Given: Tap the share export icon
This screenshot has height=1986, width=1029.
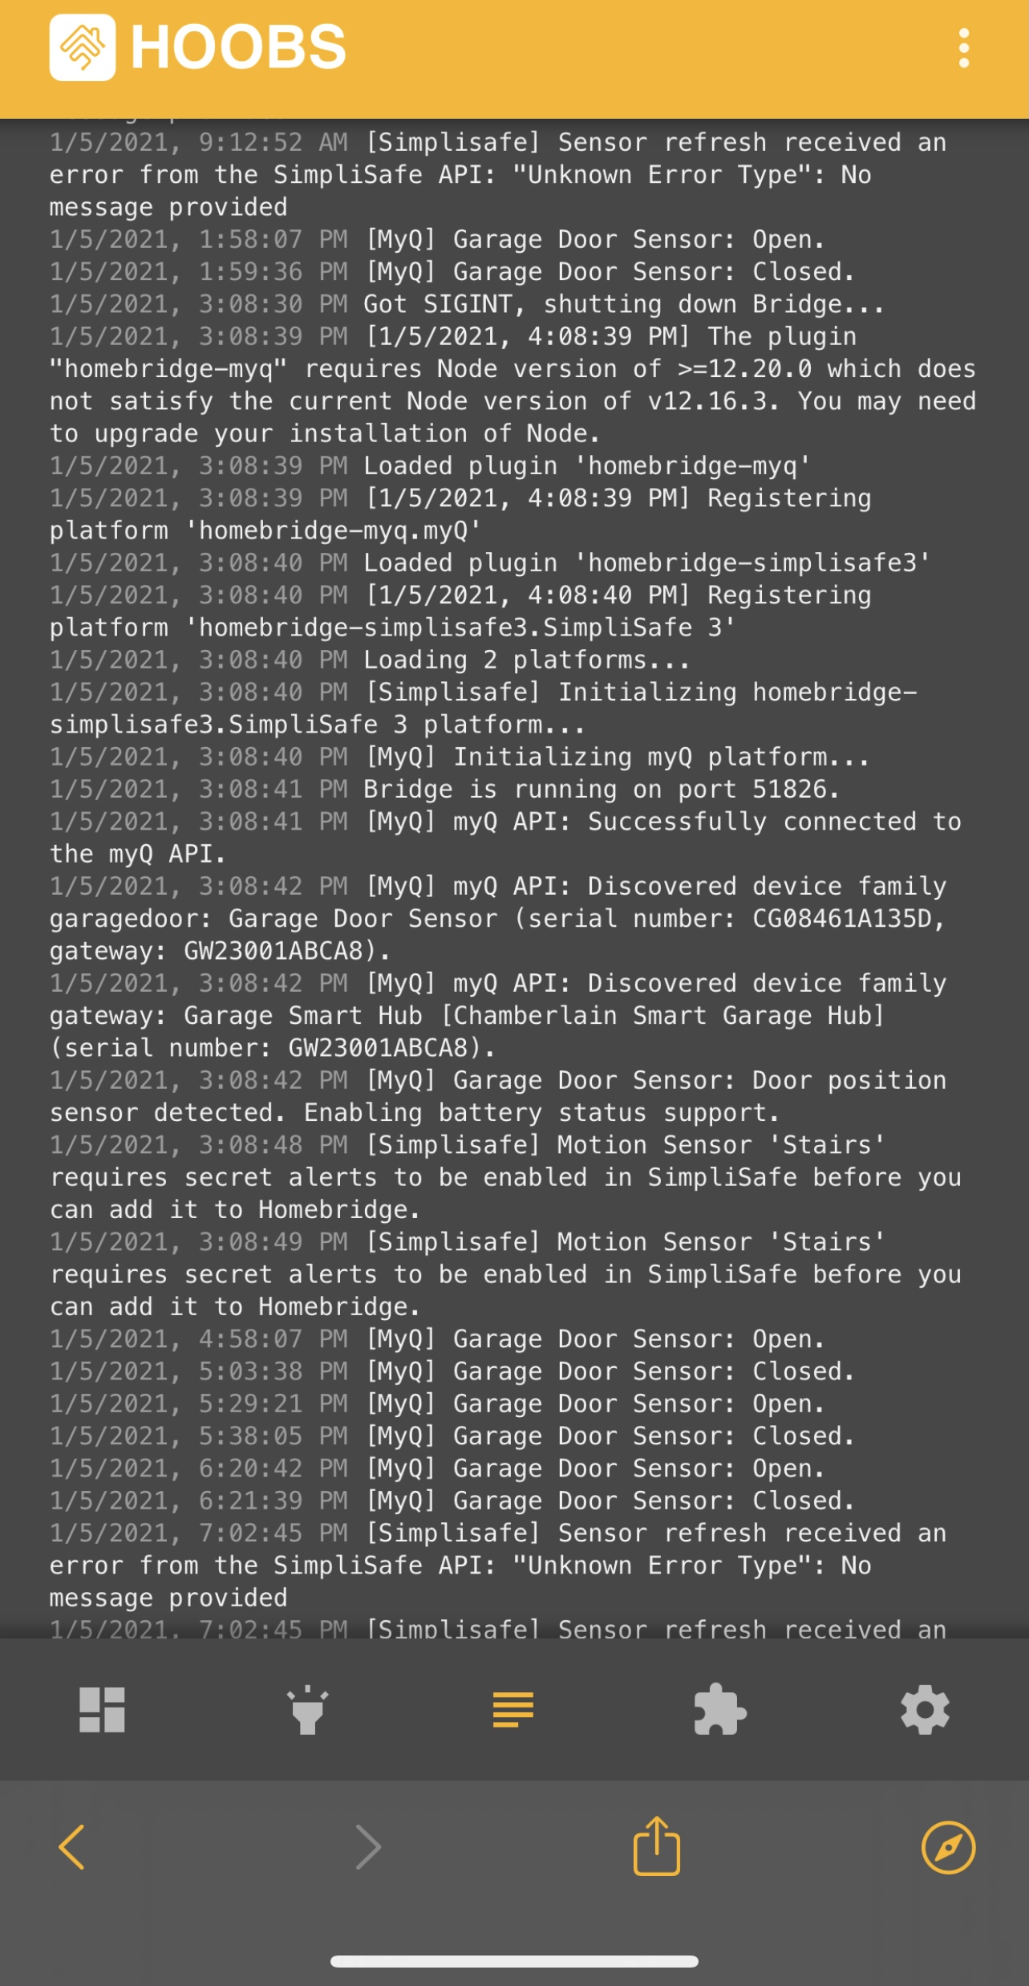Looking at the screenshot, I should point(658,1847).
